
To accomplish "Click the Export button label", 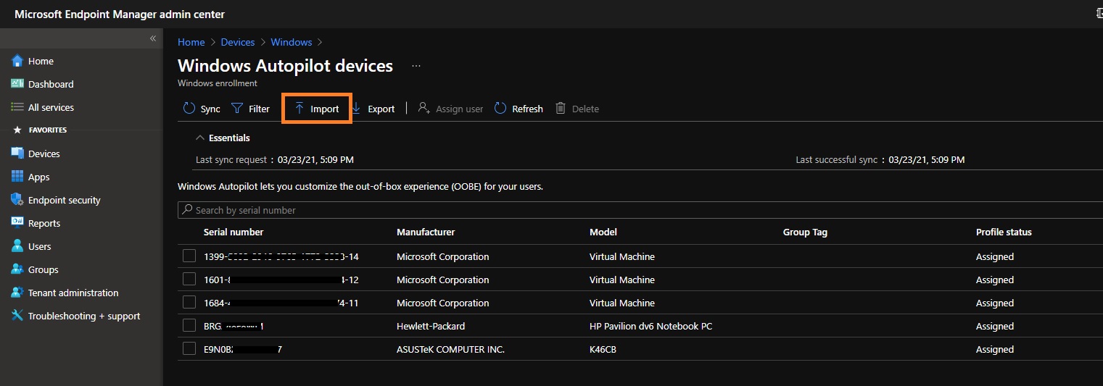I will 381,109.
